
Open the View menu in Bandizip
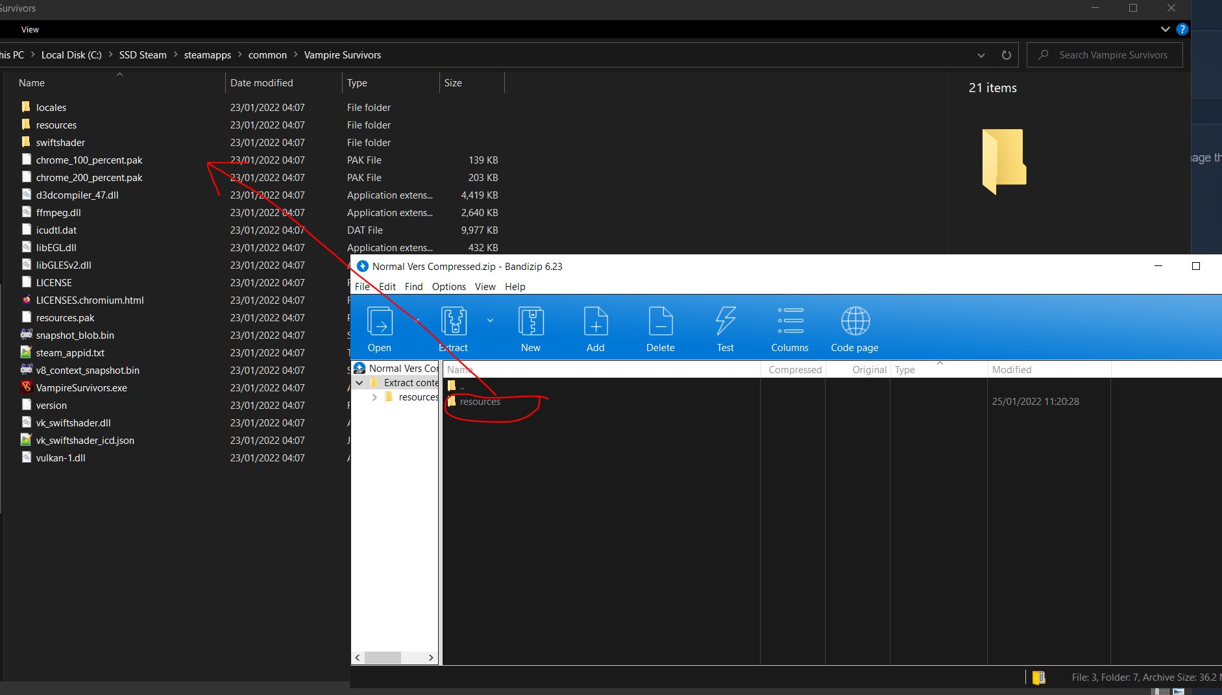pos(485,287)
